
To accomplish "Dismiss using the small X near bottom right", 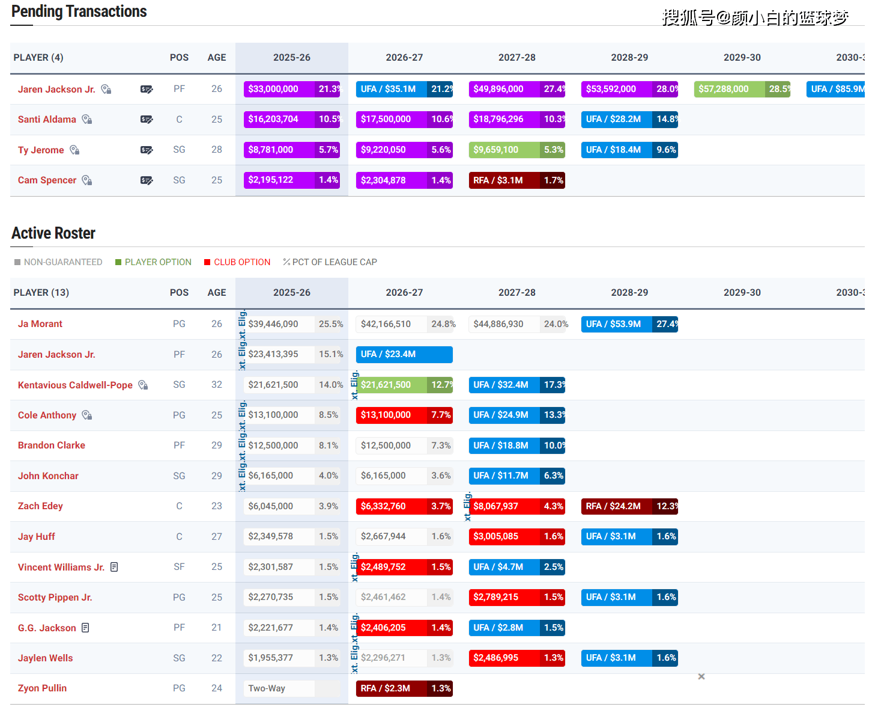I will pyautogui.click(x=701, y=677).
